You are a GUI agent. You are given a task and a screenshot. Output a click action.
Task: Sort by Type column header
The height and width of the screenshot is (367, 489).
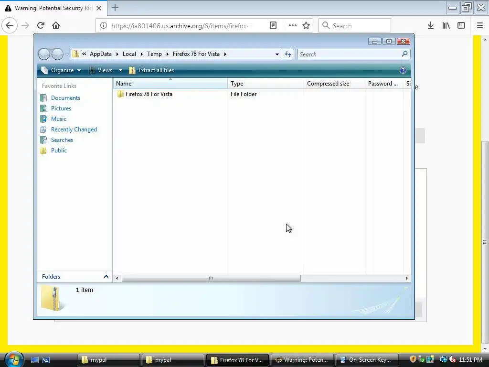click(x=266, y=83)
